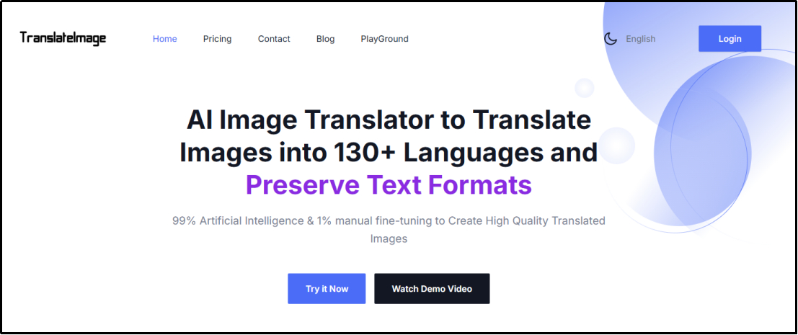
Task: Click the Try it Now button
Action: point(327,289)
